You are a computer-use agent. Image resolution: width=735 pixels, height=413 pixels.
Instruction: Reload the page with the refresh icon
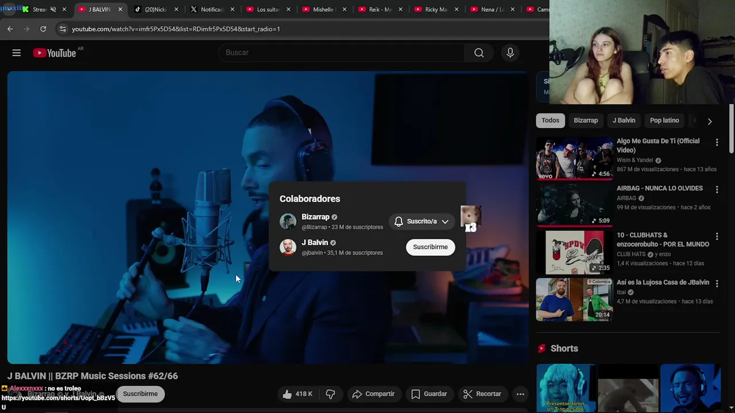pyautogui.click(x=43, y=29)
